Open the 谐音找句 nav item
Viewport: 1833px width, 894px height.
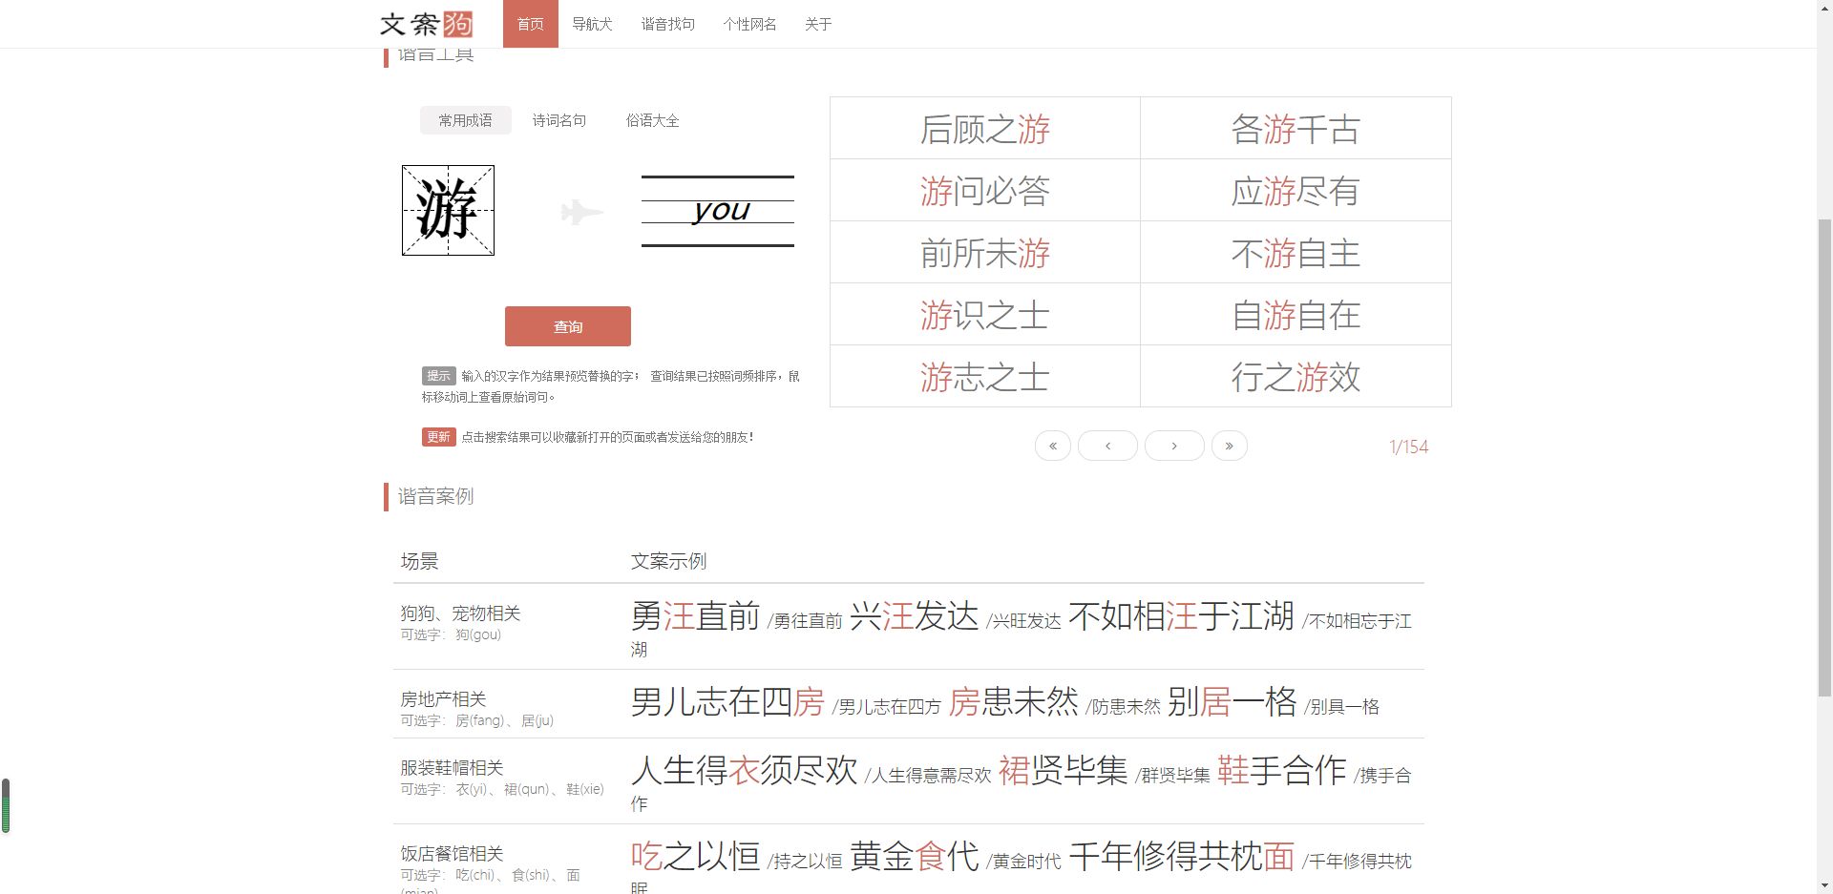(668, 24)
